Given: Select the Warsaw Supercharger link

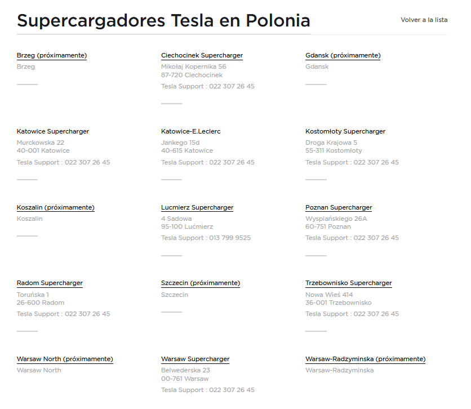Looking at the screenshot, I should coord(195,359).
